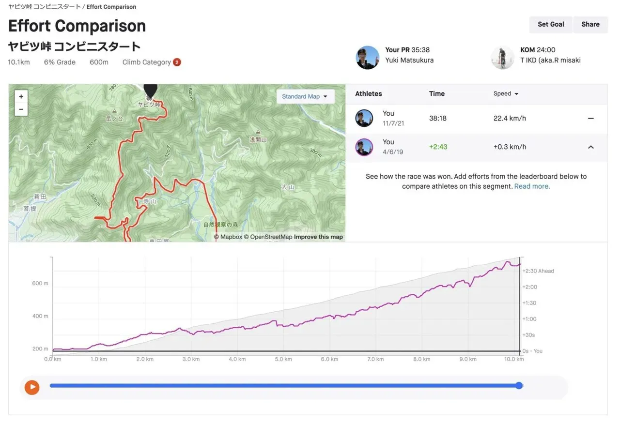Zoom in on the map
The image size is (620, 425).
click(x=21, y=96)
